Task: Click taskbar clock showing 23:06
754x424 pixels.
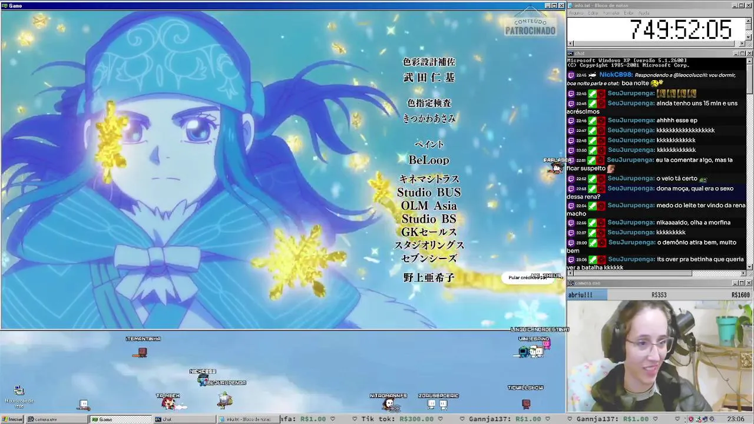Action: (736, 419)
